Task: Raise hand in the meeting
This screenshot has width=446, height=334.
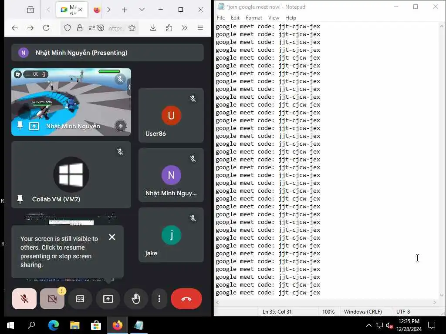Action: [136, 298]
